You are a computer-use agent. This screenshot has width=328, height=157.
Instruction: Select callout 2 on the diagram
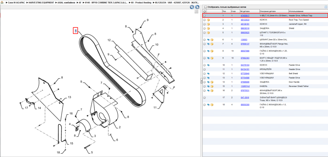[120, 127]
